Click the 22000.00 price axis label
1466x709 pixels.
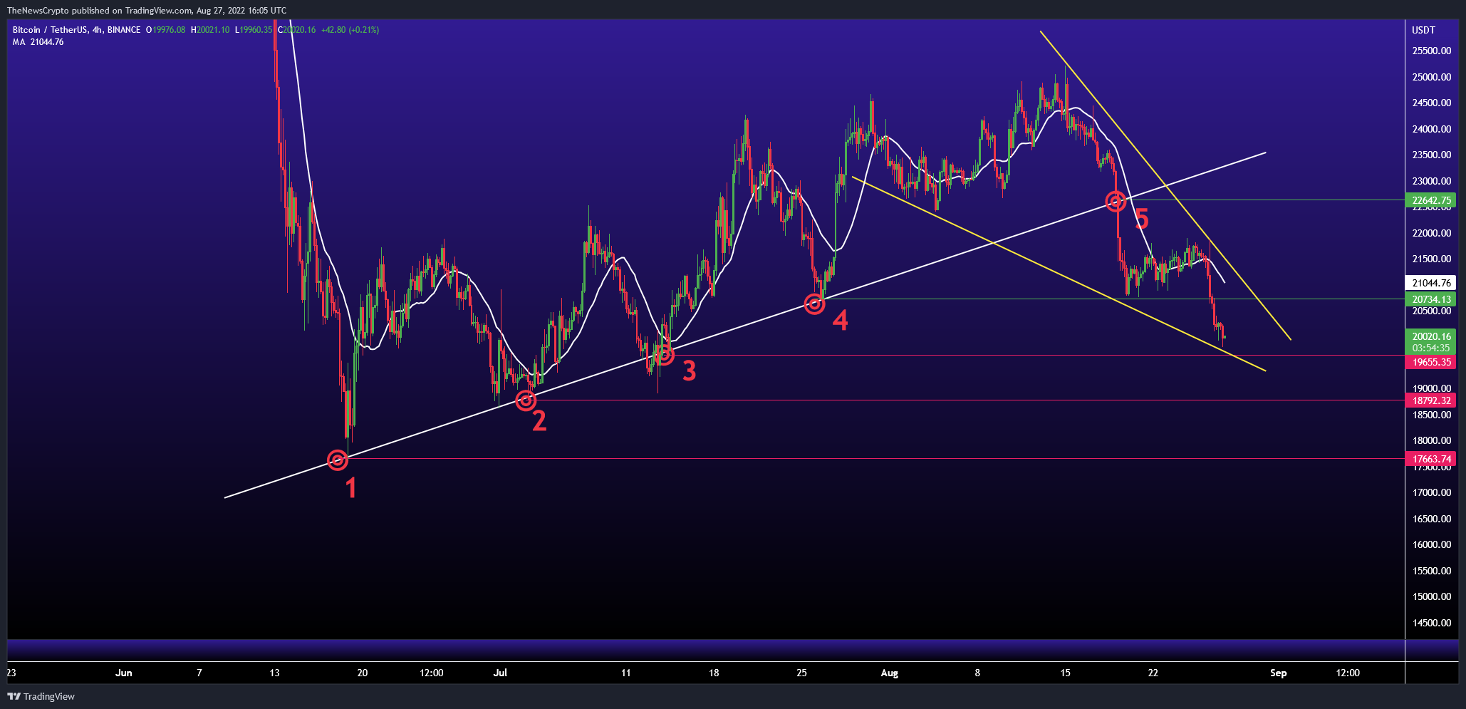[x=1432, y=233]
